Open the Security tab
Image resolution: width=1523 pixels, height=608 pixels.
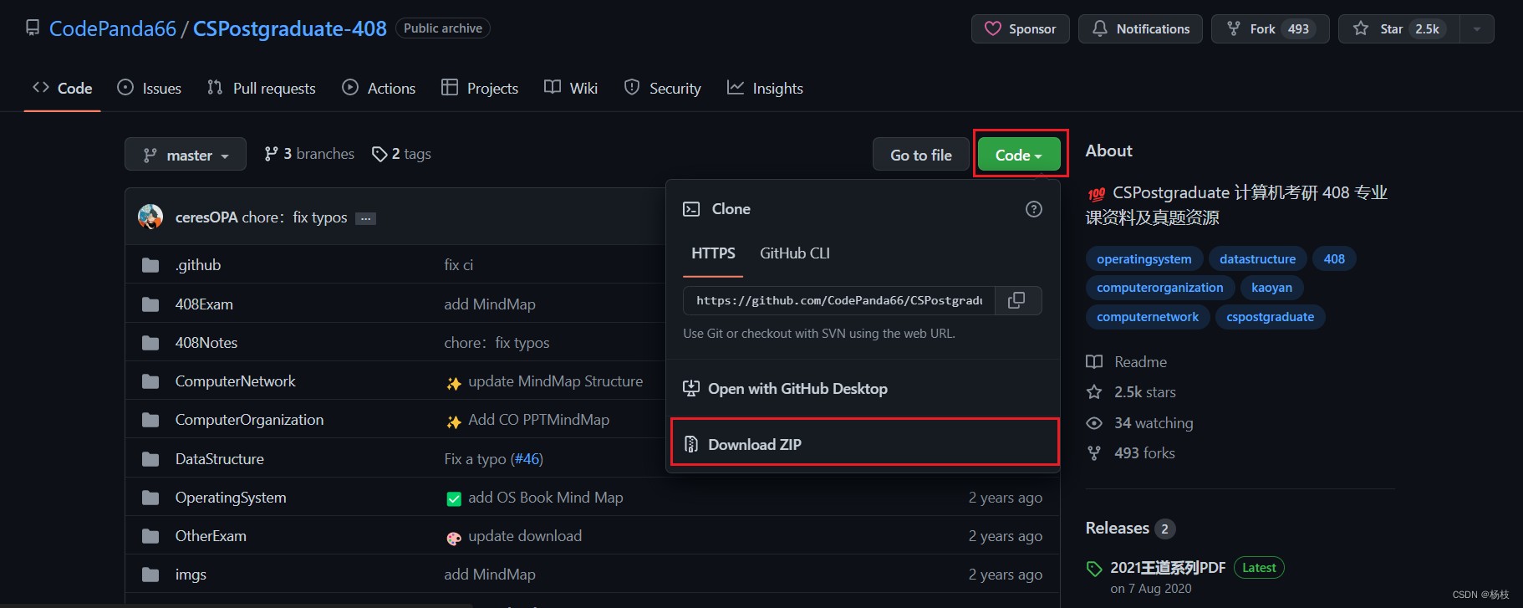pos(663,88)
